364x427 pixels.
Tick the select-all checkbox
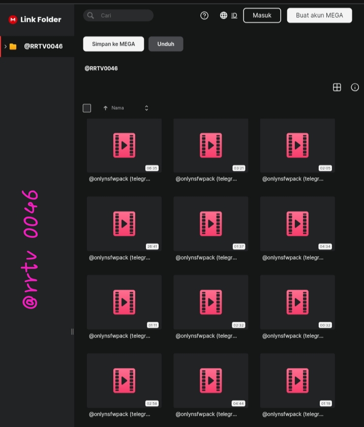tap(87, 108)
